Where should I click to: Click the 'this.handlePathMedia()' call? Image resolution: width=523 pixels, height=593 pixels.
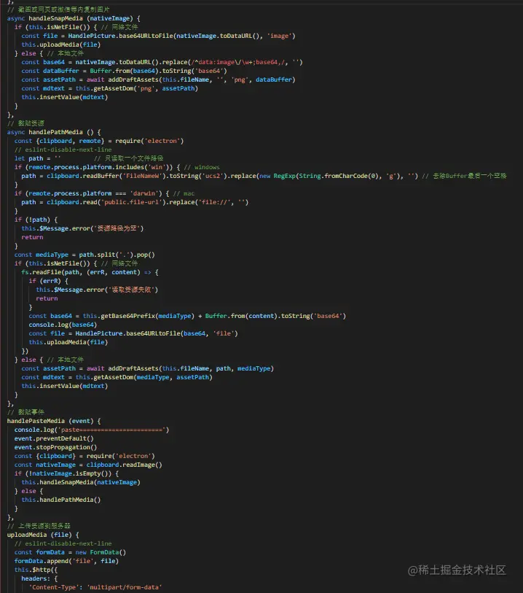pyautogui.click(x=61, y=500)
